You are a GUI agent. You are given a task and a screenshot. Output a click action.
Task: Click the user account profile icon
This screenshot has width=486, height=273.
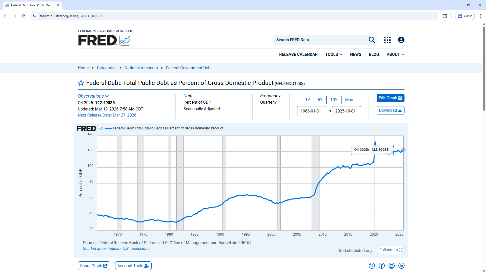[401, 40]
